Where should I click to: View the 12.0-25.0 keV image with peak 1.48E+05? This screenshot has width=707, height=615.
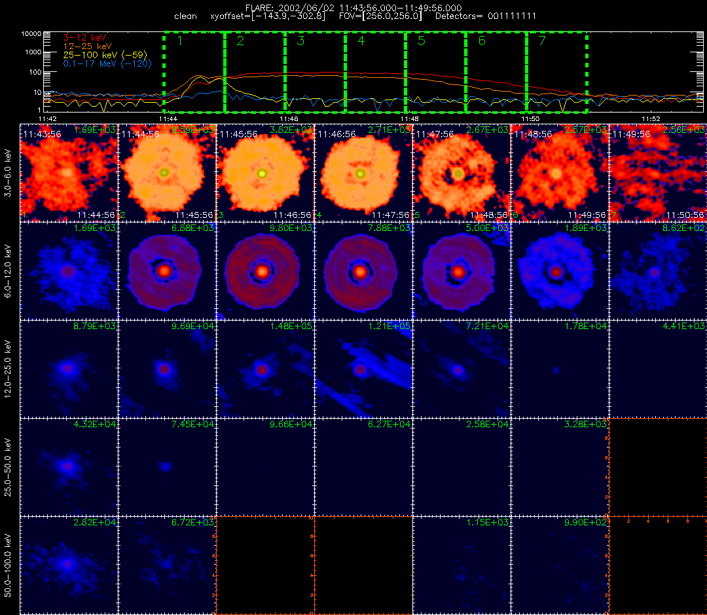(x=266, y=370)
